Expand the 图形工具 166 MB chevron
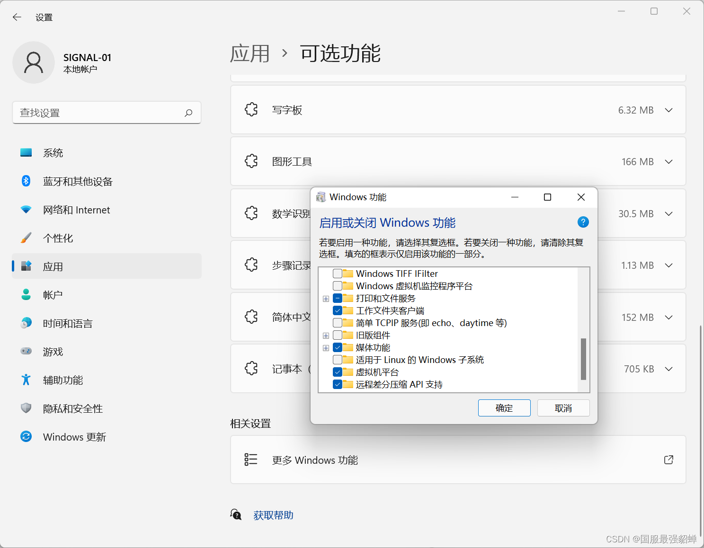704x548 pixels. [x=668, y=162]
